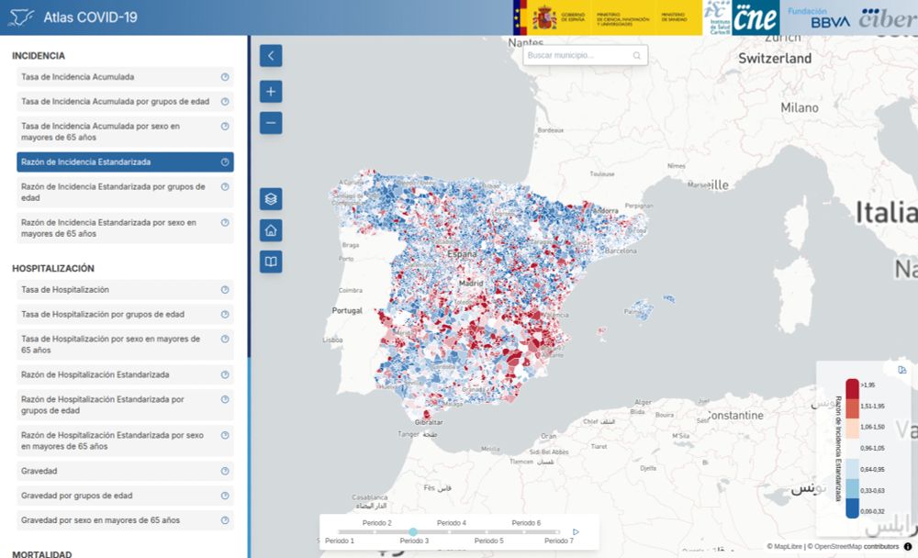
Task: Play the period animation
Action: [x=576, y=531]
